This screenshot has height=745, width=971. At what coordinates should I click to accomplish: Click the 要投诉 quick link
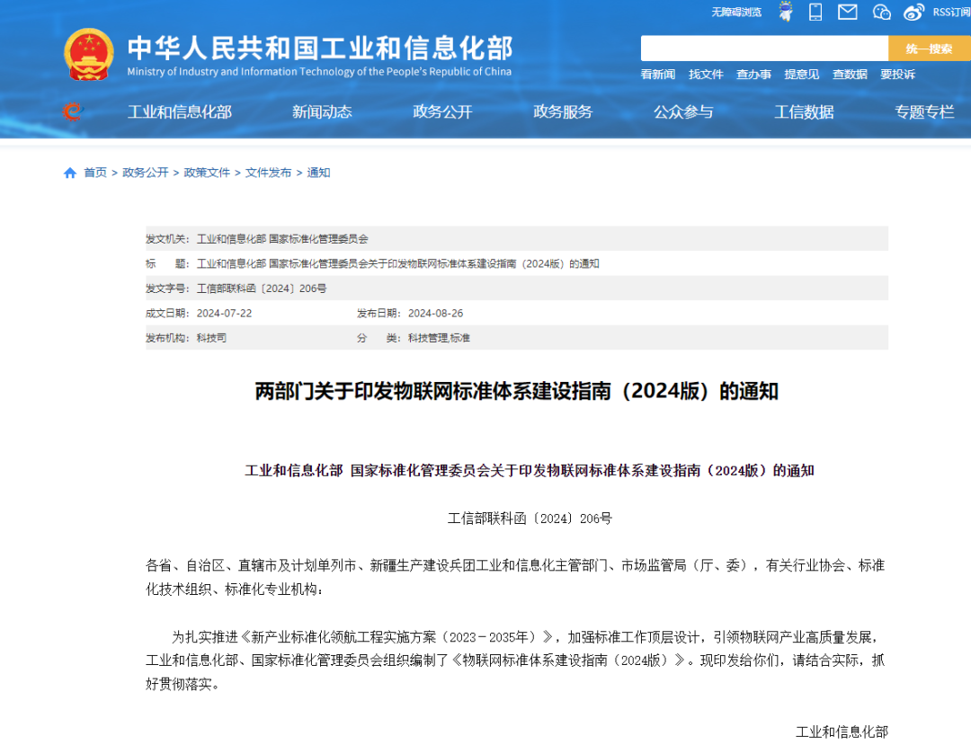click(897, 75)
